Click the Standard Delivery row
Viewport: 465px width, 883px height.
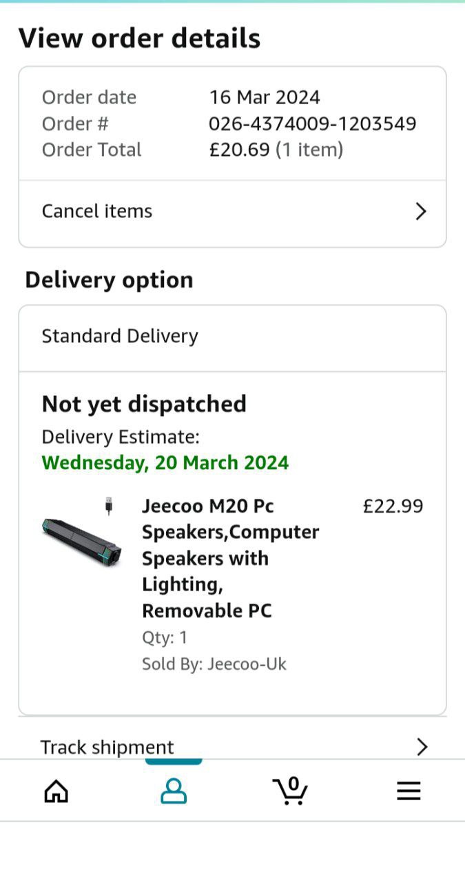pos(120,336)
